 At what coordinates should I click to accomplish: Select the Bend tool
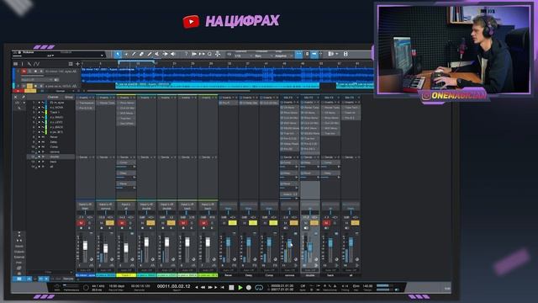pos(165,54)
